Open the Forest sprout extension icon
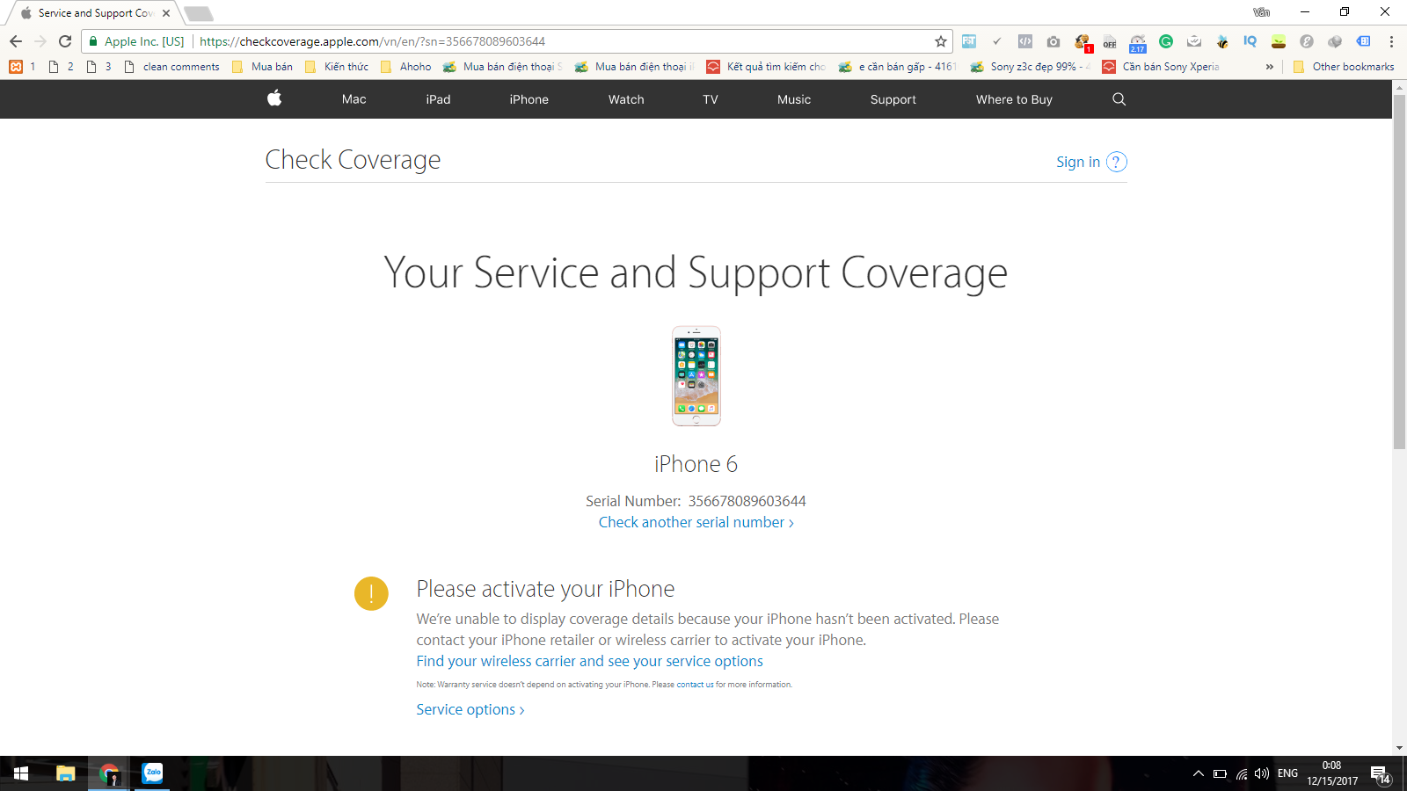The height and width of the screenshot is (791, 1407). point(1279,41)
